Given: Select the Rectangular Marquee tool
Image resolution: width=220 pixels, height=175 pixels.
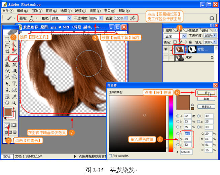Looking at the screenshot, I should tap(7, 39).
